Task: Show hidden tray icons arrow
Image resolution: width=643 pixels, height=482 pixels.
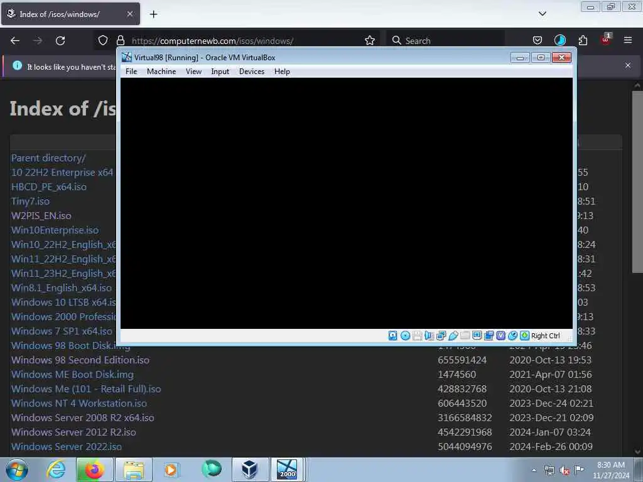Action: [x=534, y=471]
